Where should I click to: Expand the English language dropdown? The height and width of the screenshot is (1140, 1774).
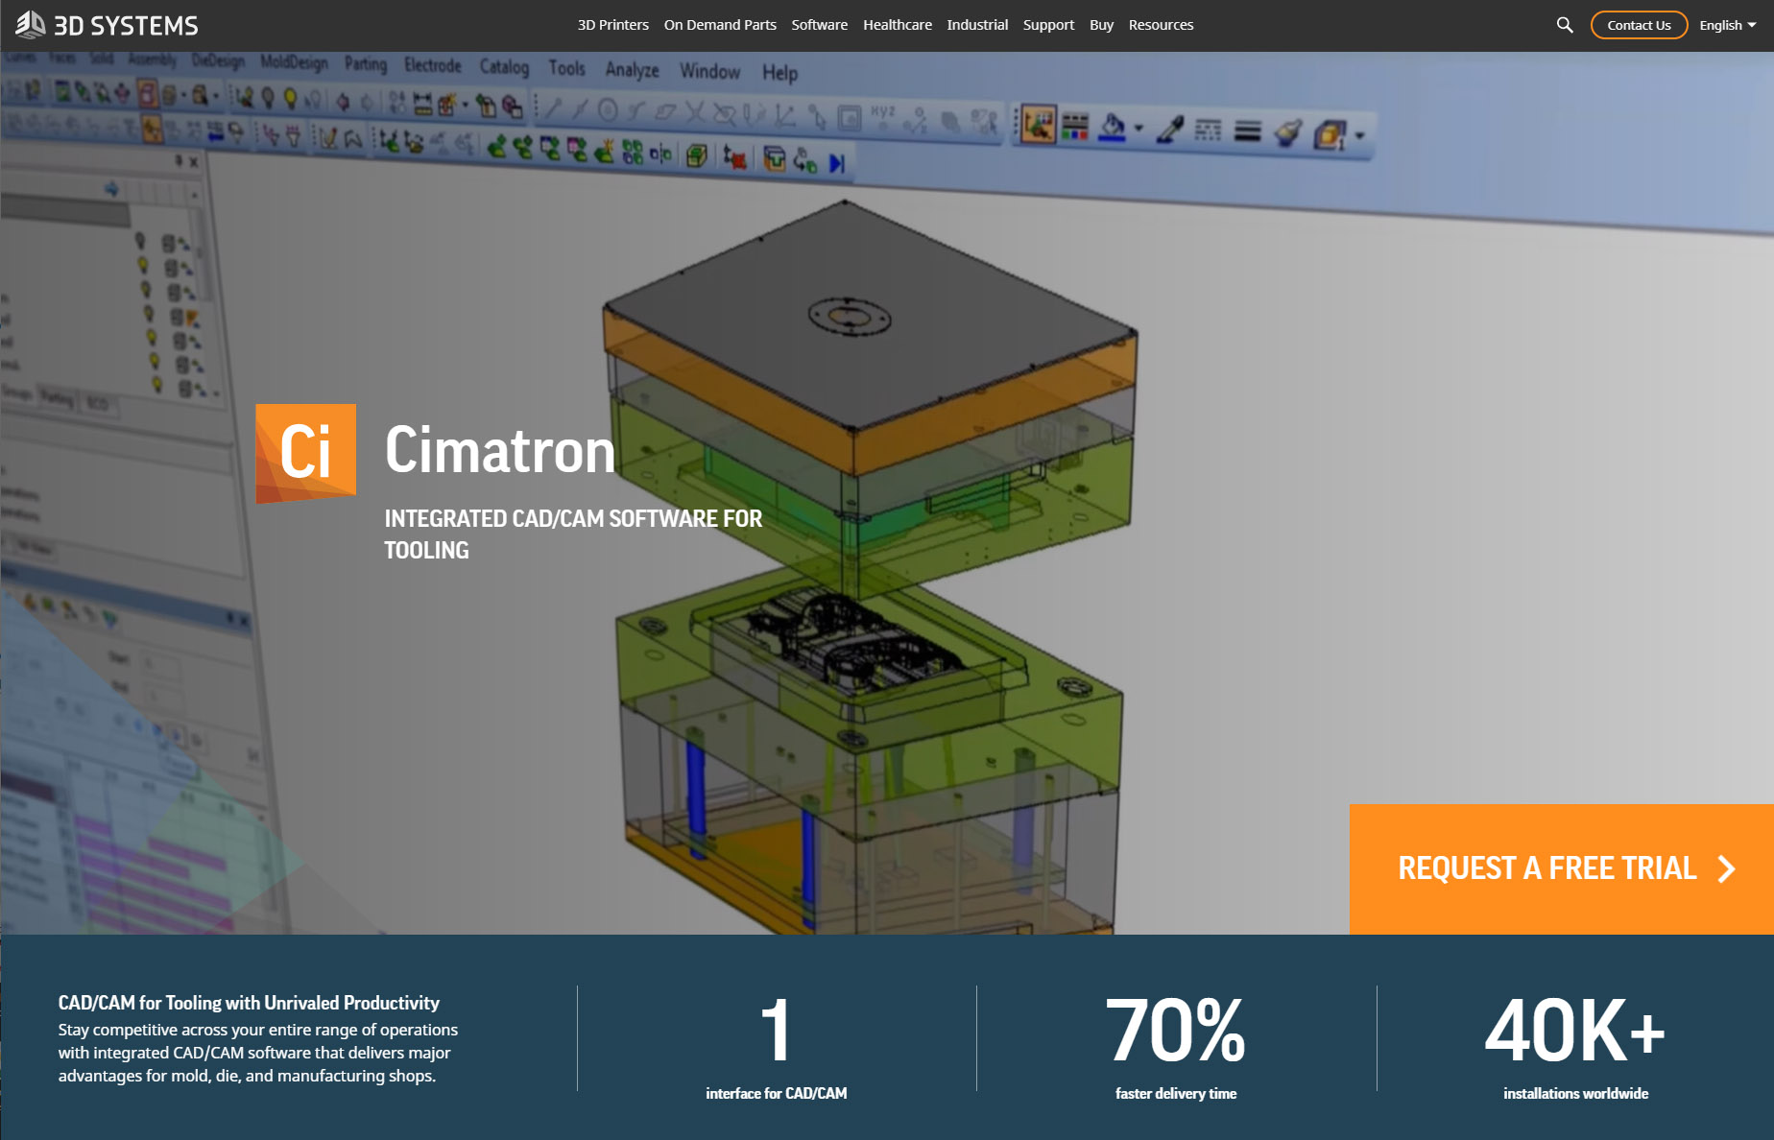point(1727,25)
